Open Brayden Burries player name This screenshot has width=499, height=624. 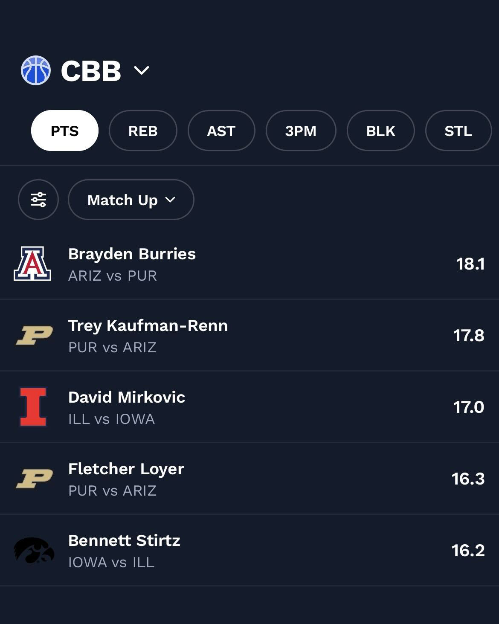132,254
